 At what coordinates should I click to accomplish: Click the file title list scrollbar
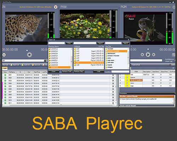pyautogui.click(x=128, y=58)
